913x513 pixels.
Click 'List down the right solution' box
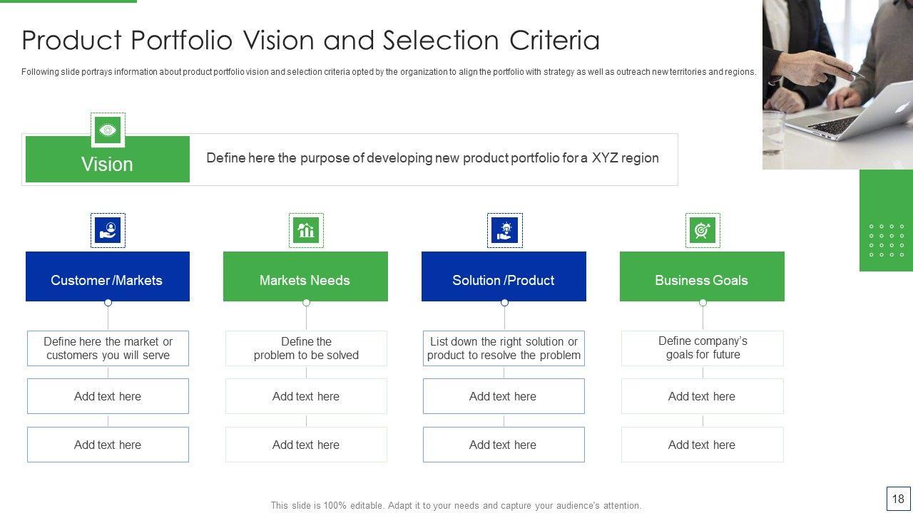504,348
